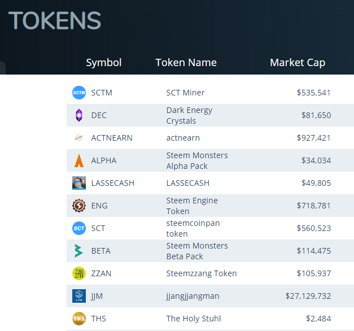354x331 pixels.
Task: Click the $718,781 market cap value
Action: 313,206
